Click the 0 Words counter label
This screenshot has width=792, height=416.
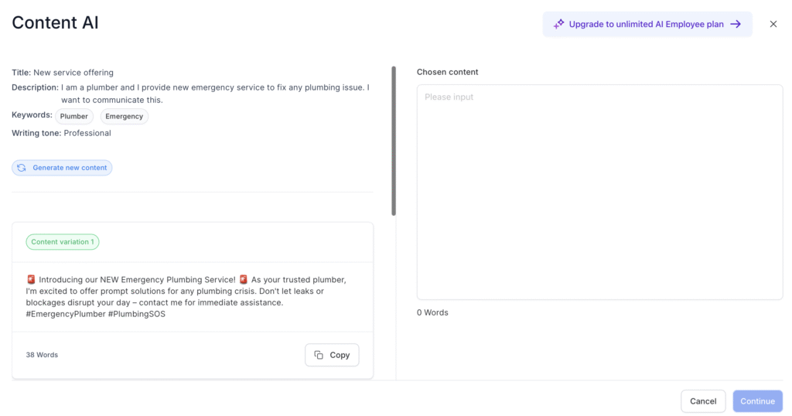coord(432,312)
